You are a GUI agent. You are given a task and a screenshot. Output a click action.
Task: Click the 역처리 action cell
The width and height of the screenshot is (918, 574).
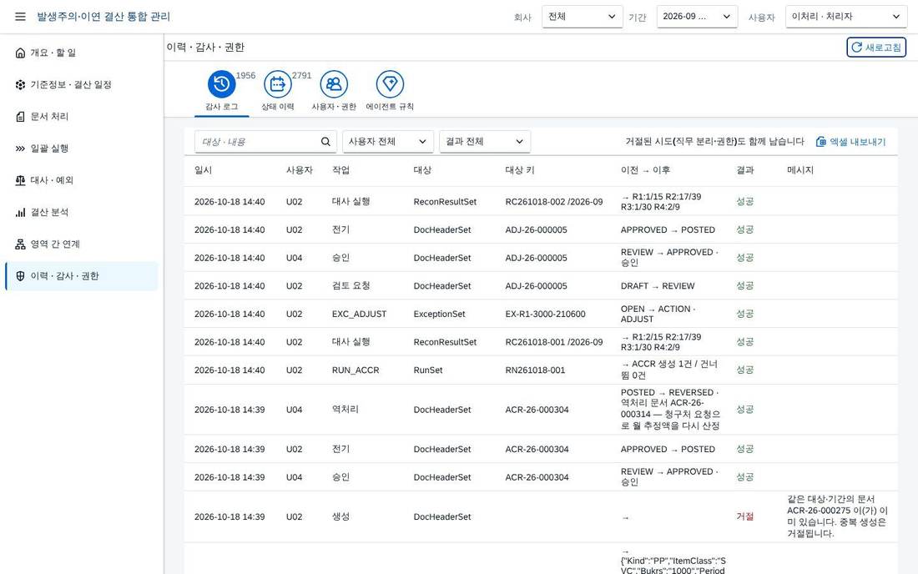coord(345,410)
